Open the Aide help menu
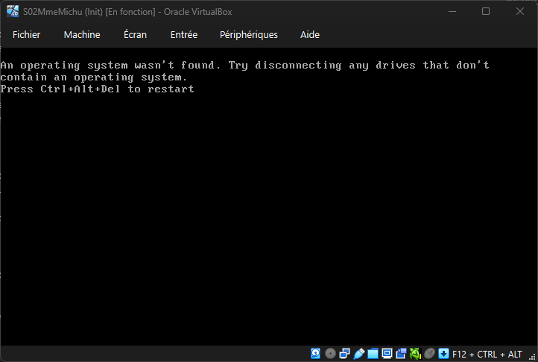This screenshot has width=538, height=362. point(310,35)
